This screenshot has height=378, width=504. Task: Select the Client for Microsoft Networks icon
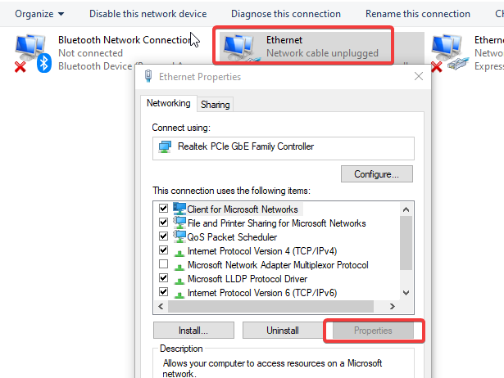(x=179, y=209)
